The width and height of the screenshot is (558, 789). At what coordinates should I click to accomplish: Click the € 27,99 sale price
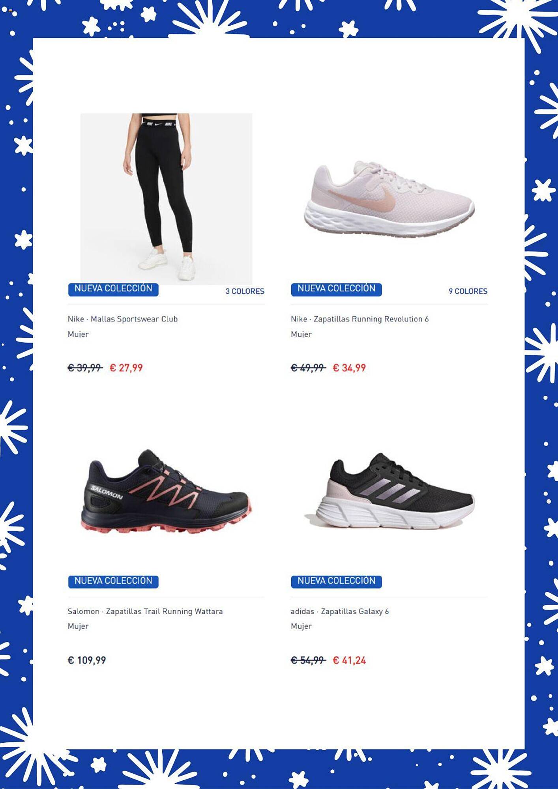point(126,368)
